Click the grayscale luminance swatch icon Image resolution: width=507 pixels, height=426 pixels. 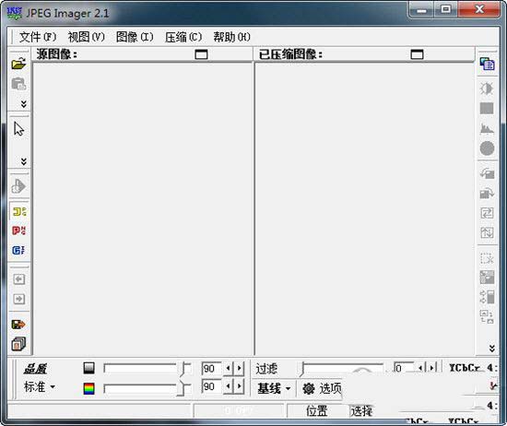tap(88, 368)
